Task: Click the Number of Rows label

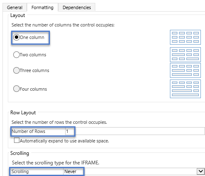Action: point(28,131)
